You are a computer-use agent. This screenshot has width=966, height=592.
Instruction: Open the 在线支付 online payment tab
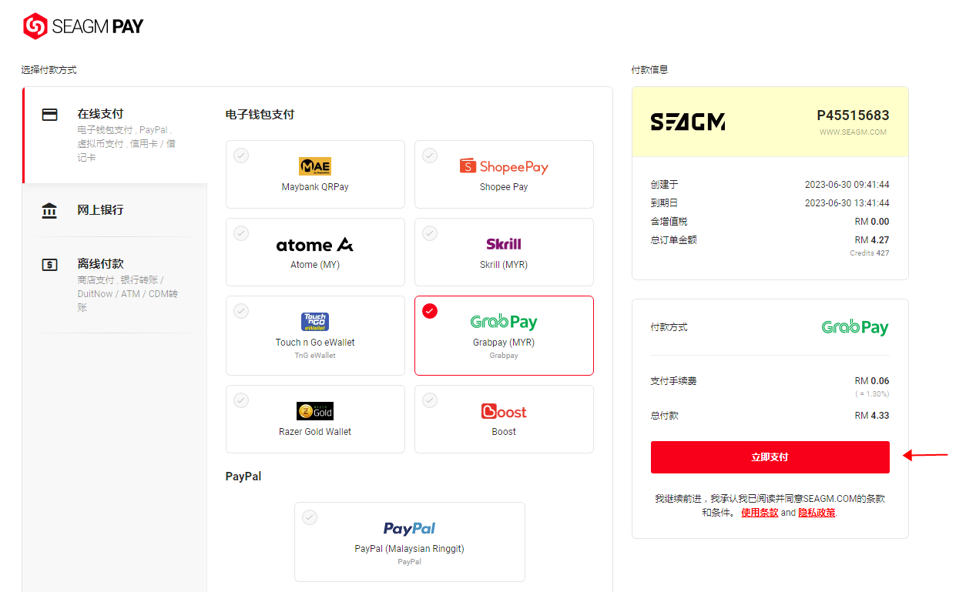click(116, 135)
